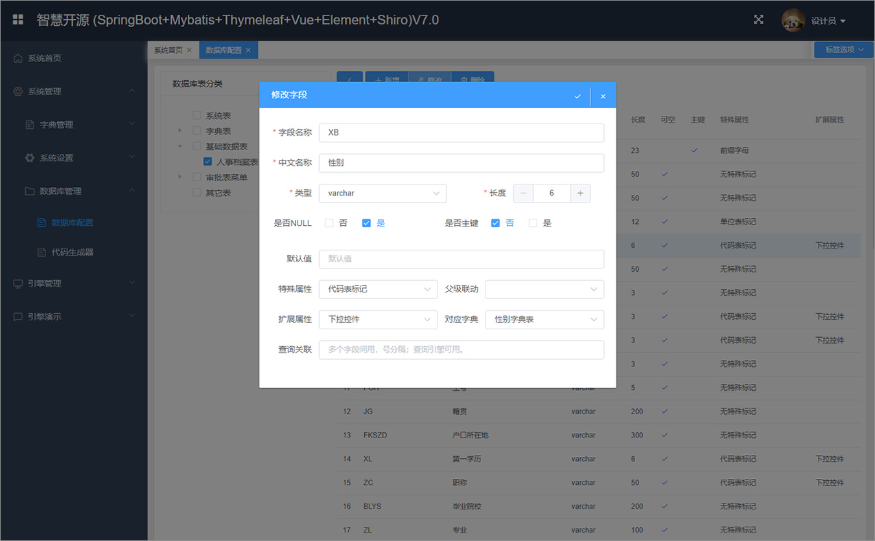The image size is (875, 541).
Task: Click the 职称 cell in row 15
Action: [x=460, y=483]
